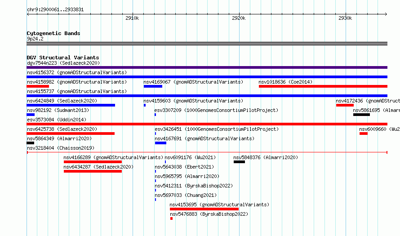
Task: Open the nsv5965795 (Almarri2020) label
Action: (187, 176)
